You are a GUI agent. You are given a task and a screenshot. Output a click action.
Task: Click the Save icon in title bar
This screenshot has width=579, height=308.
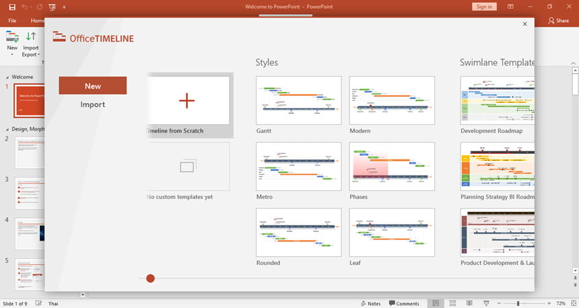[x=12, y=7]
